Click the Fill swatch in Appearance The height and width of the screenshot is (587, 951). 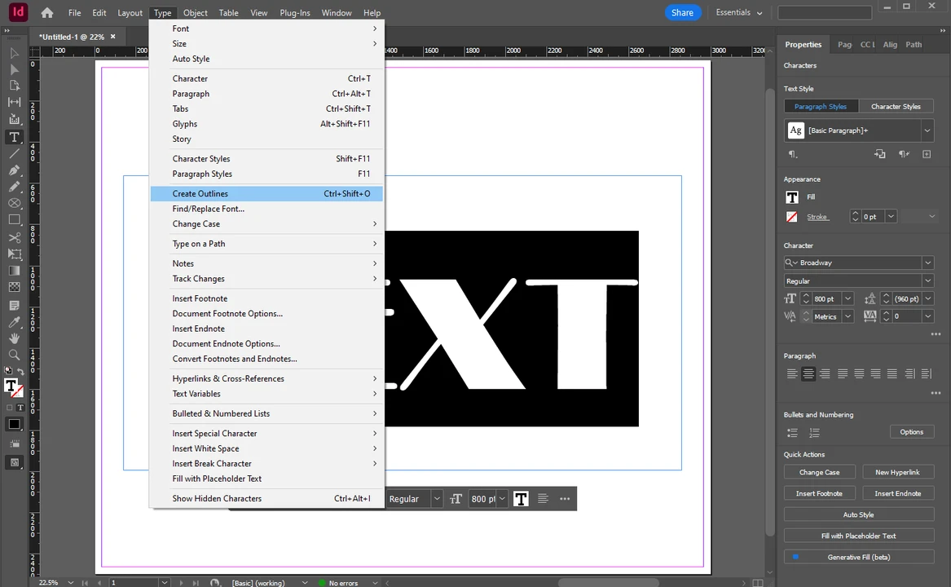792,197
